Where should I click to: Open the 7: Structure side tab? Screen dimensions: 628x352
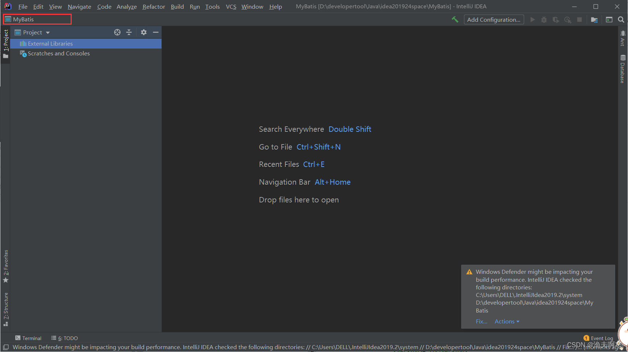[x=5, y=309]
